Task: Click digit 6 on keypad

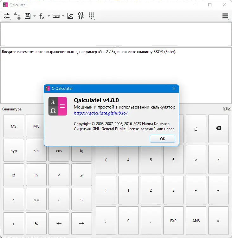Action: 173,160
